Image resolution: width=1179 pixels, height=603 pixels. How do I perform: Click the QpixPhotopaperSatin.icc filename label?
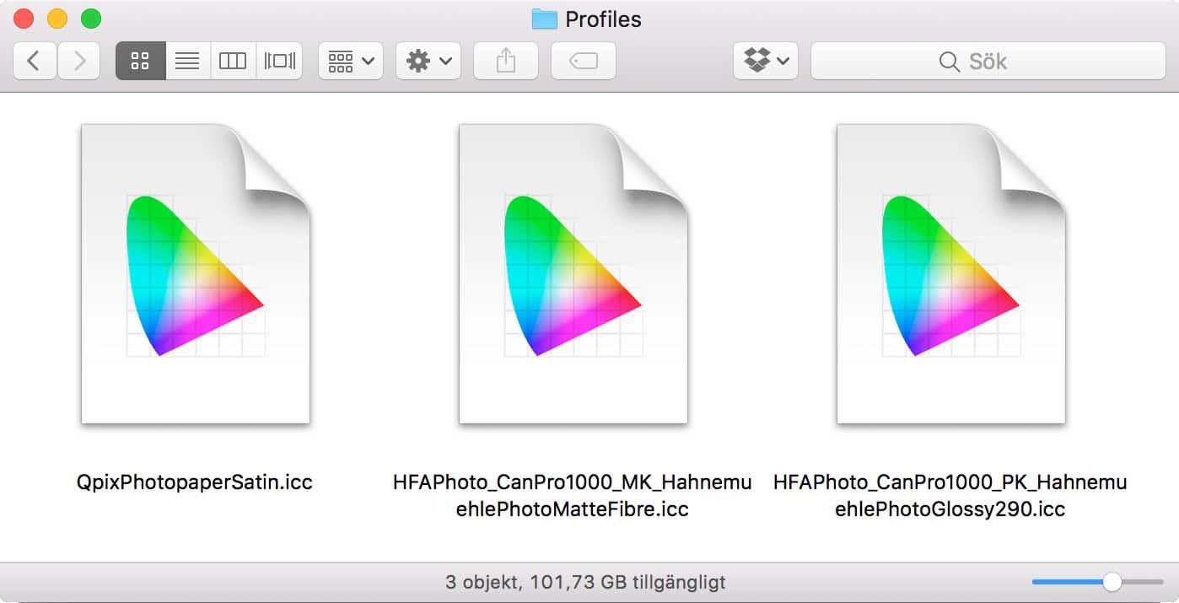(x=195, y=483)
